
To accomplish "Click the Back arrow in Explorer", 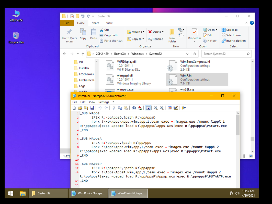I will (x=64, y=54).
